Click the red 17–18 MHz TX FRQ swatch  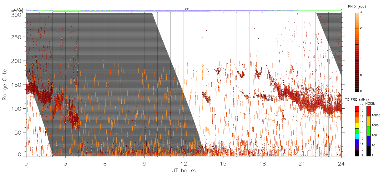point(357,109)
